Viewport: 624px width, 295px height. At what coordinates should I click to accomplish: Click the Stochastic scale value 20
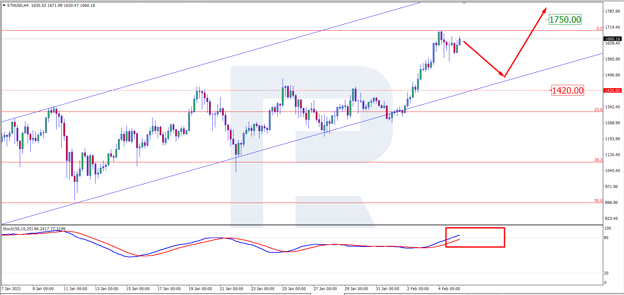point(606,273)
